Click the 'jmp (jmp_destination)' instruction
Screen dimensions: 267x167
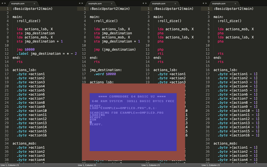(115, 49)
